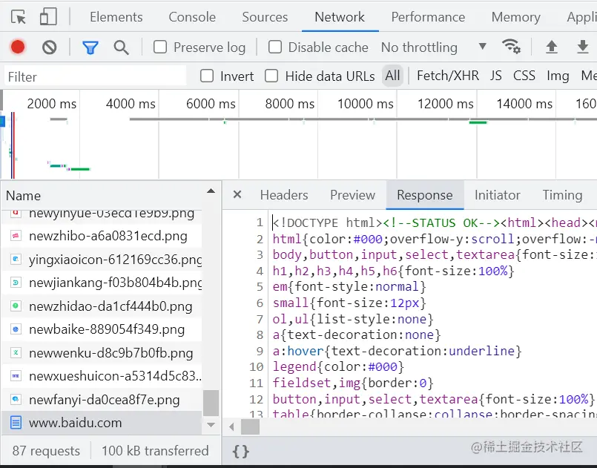This screenshot has height=468, width=597.
Task: Click icon next to newzhidao-da1cf444b0.png
Action: tap(16, 306)
